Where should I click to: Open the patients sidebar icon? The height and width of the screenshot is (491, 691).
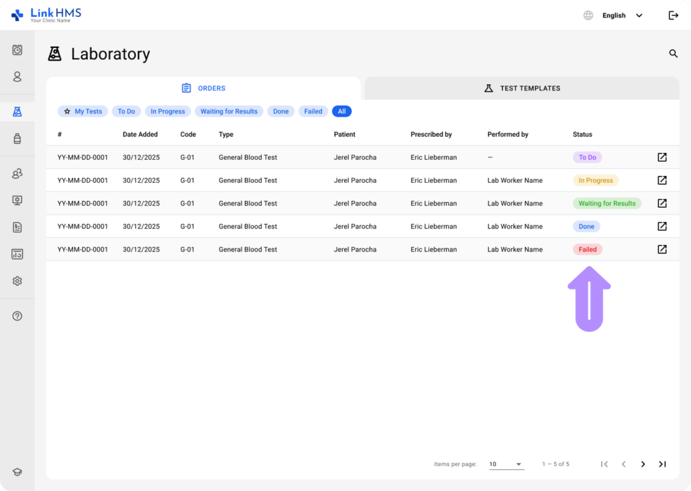(x=18, y=77)
